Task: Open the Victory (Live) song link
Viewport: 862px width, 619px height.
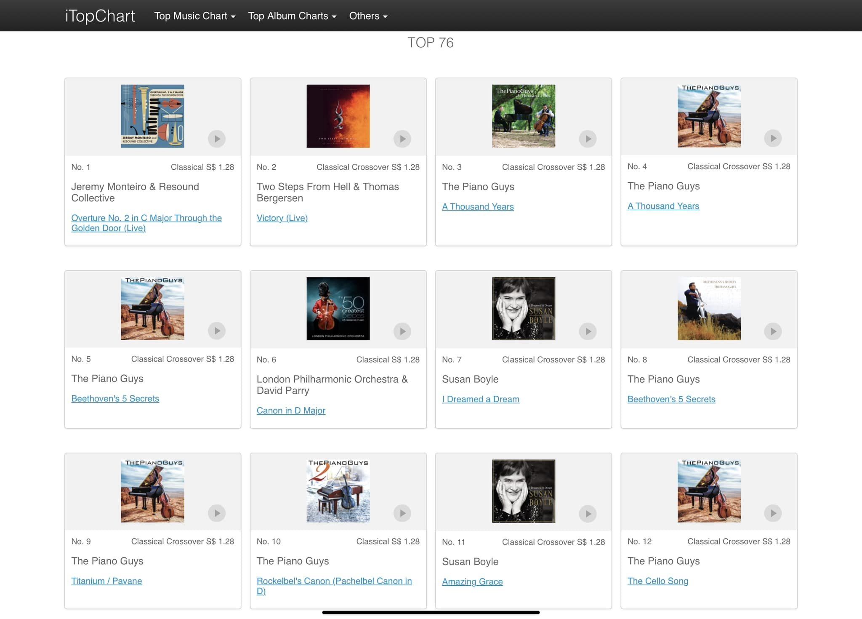Action: 282,218
